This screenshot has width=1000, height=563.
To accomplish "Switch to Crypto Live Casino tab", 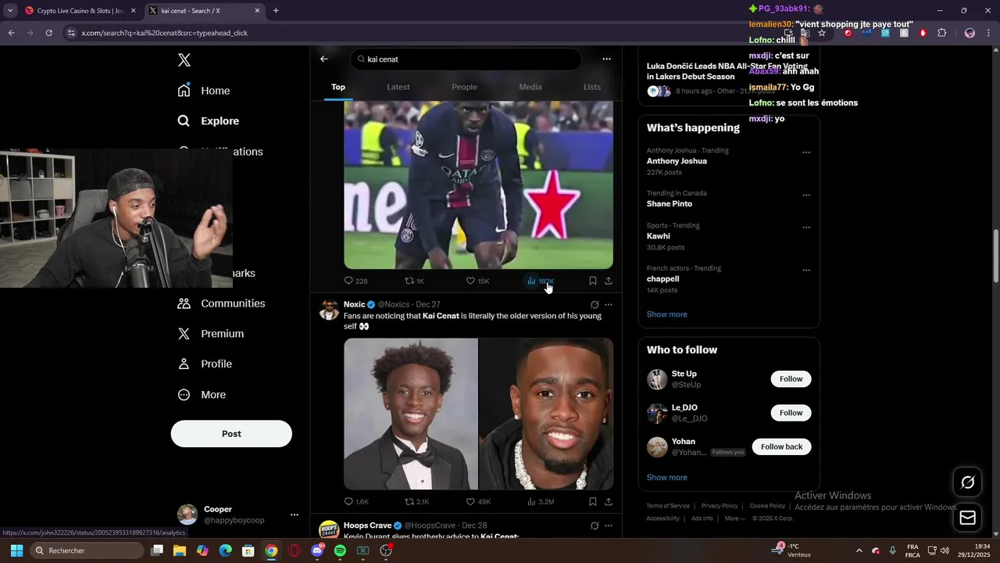I will [80, 11].
